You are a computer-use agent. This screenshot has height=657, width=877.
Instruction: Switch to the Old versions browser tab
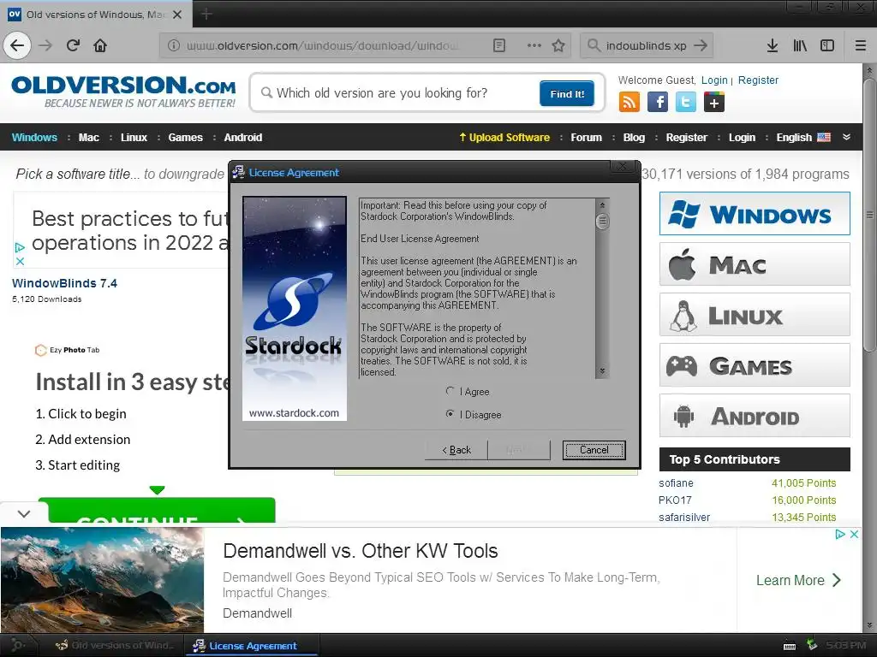(96, 15)
